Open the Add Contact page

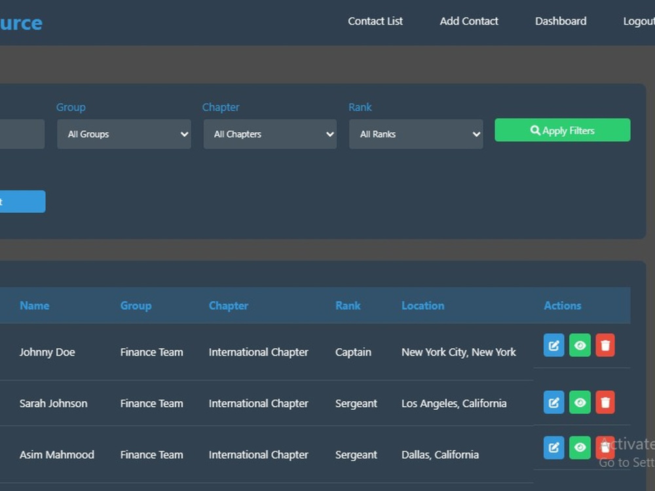(469, 22)
